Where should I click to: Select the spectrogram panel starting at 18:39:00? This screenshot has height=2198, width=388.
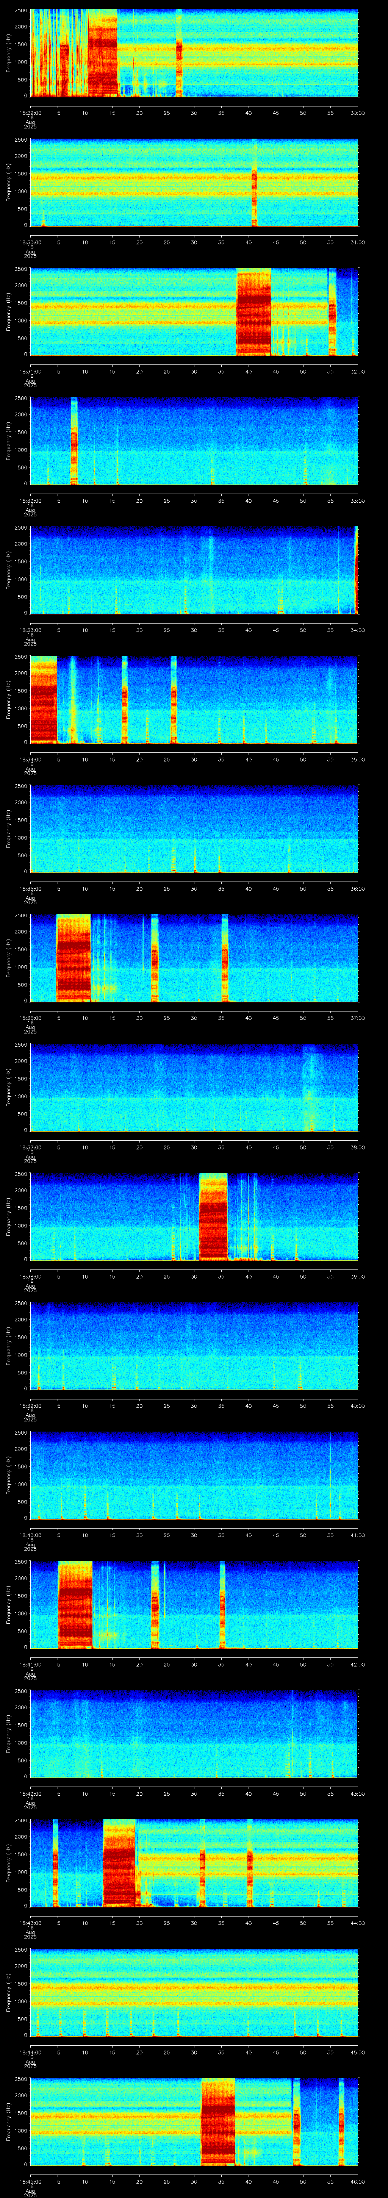tap(194, 1346)
